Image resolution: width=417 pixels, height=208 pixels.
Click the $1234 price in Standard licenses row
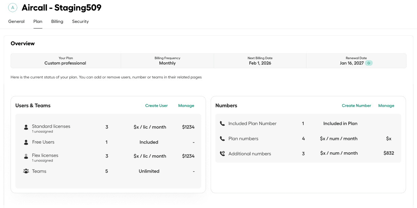188,127
